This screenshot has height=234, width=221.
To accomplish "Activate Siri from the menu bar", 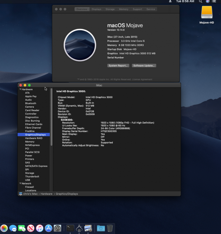I will [208, 1].
